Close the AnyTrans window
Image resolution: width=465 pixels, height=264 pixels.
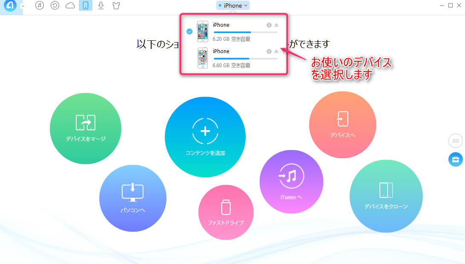tap(459, 6)
